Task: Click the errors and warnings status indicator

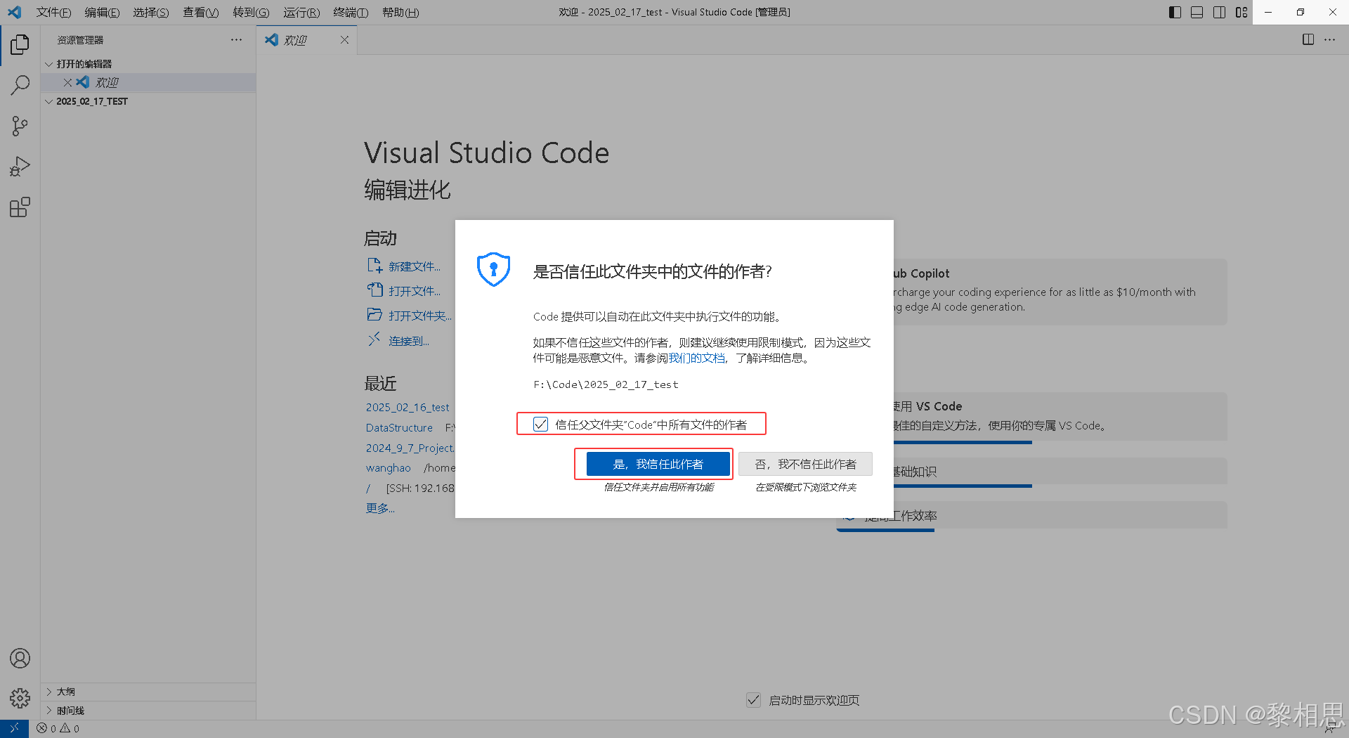Action: click(58, 729)
